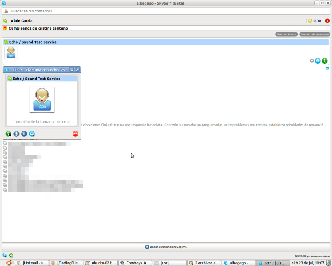Switch to the Hotmail taskbar window
The height and width of the screenshot is (266, 332).
pos(32,263)
